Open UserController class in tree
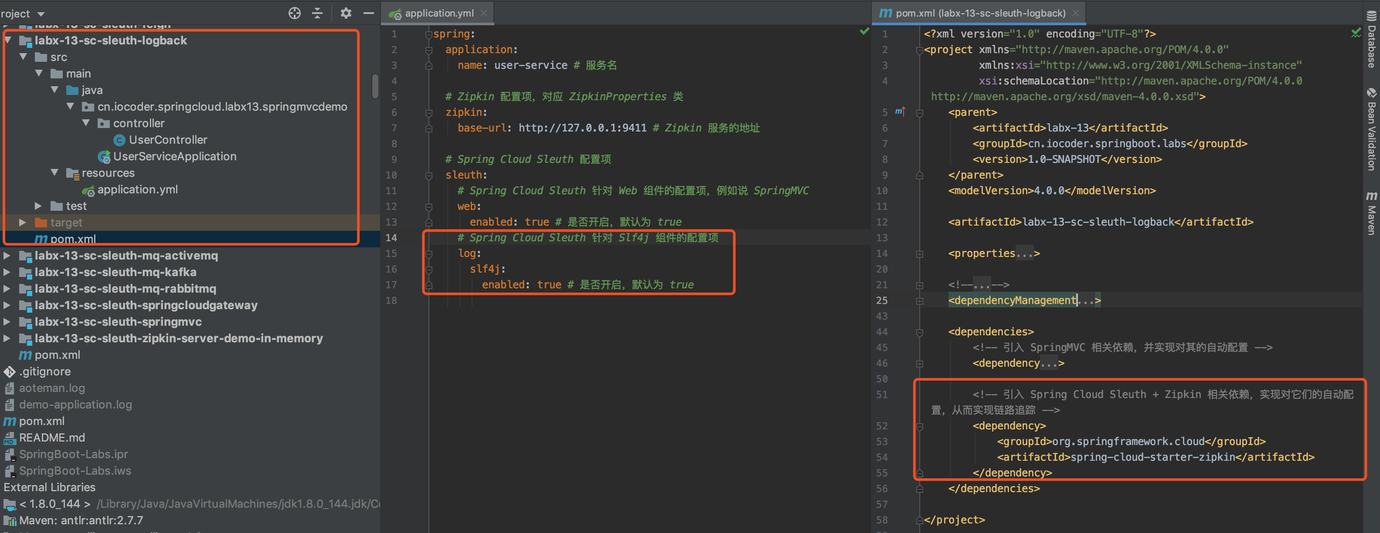This screenshot has width=1380, height=533. [167, 140]
